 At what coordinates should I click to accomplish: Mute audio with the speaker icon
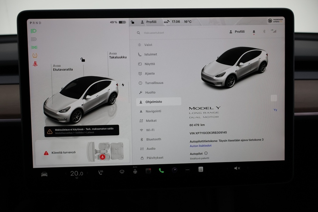tap(236, 169)
